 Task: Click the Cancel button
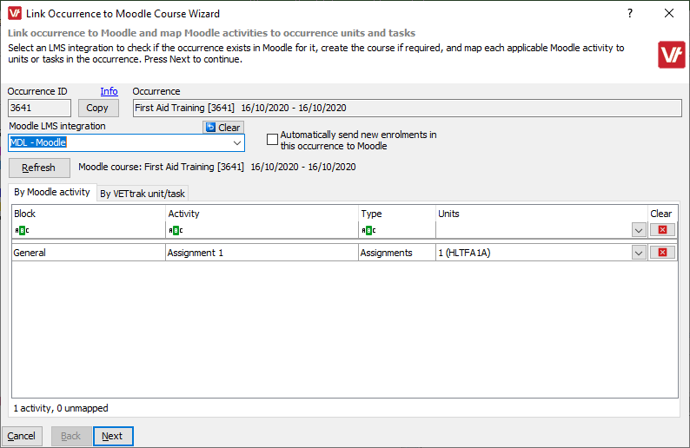click(x=22, y=436)
